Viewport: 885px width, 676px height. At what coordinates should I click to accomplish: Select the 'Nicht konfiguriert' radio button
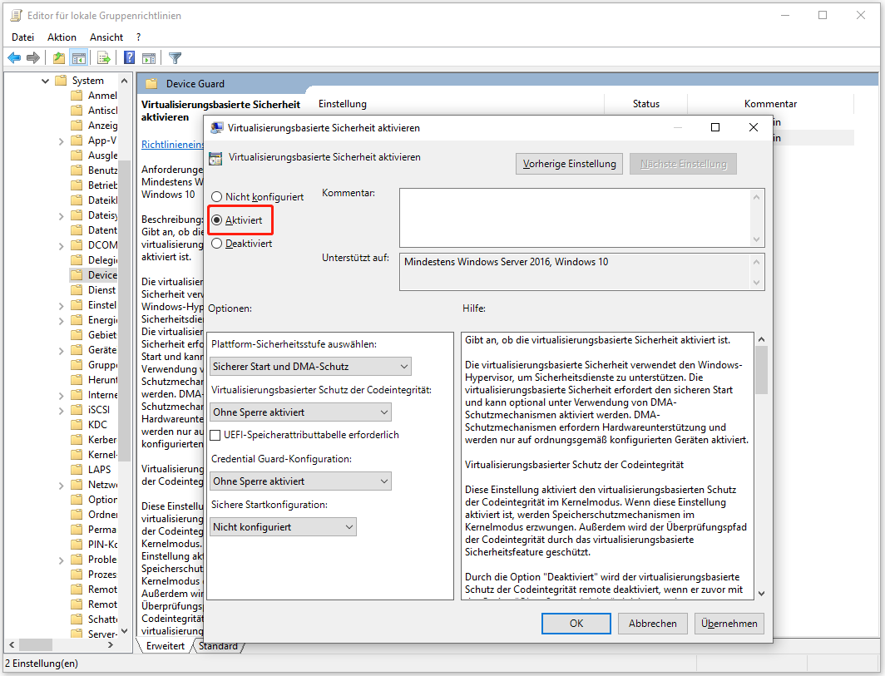click(217, 197)
